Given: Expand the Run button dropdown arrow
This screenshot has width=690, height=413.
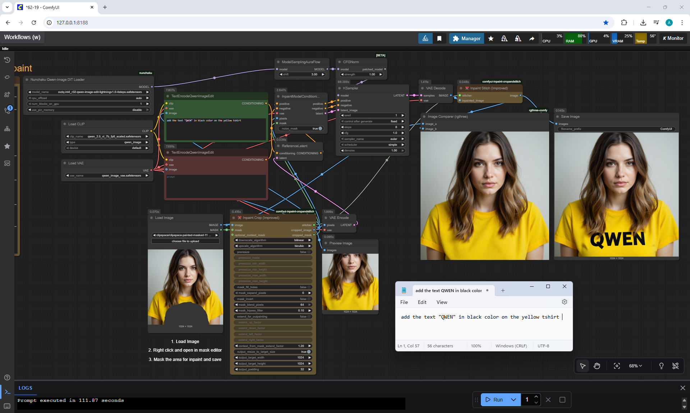Looking at the screenshot, I should [x=514, y=399].
